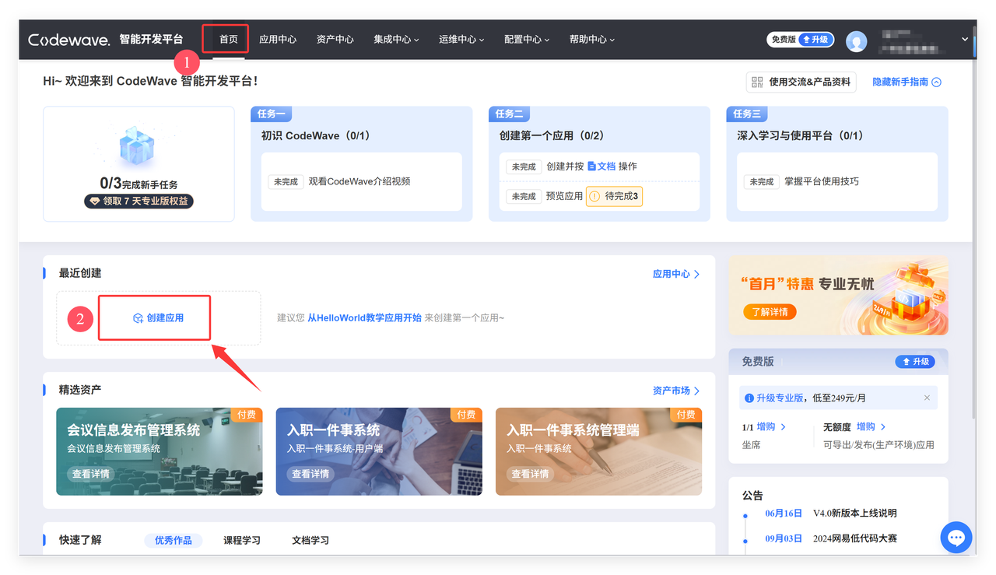The height and width of the screenshot is (575, 996).
Task: Click the grid icon by 使用交流&产品资料
Action: pos(757,82)
